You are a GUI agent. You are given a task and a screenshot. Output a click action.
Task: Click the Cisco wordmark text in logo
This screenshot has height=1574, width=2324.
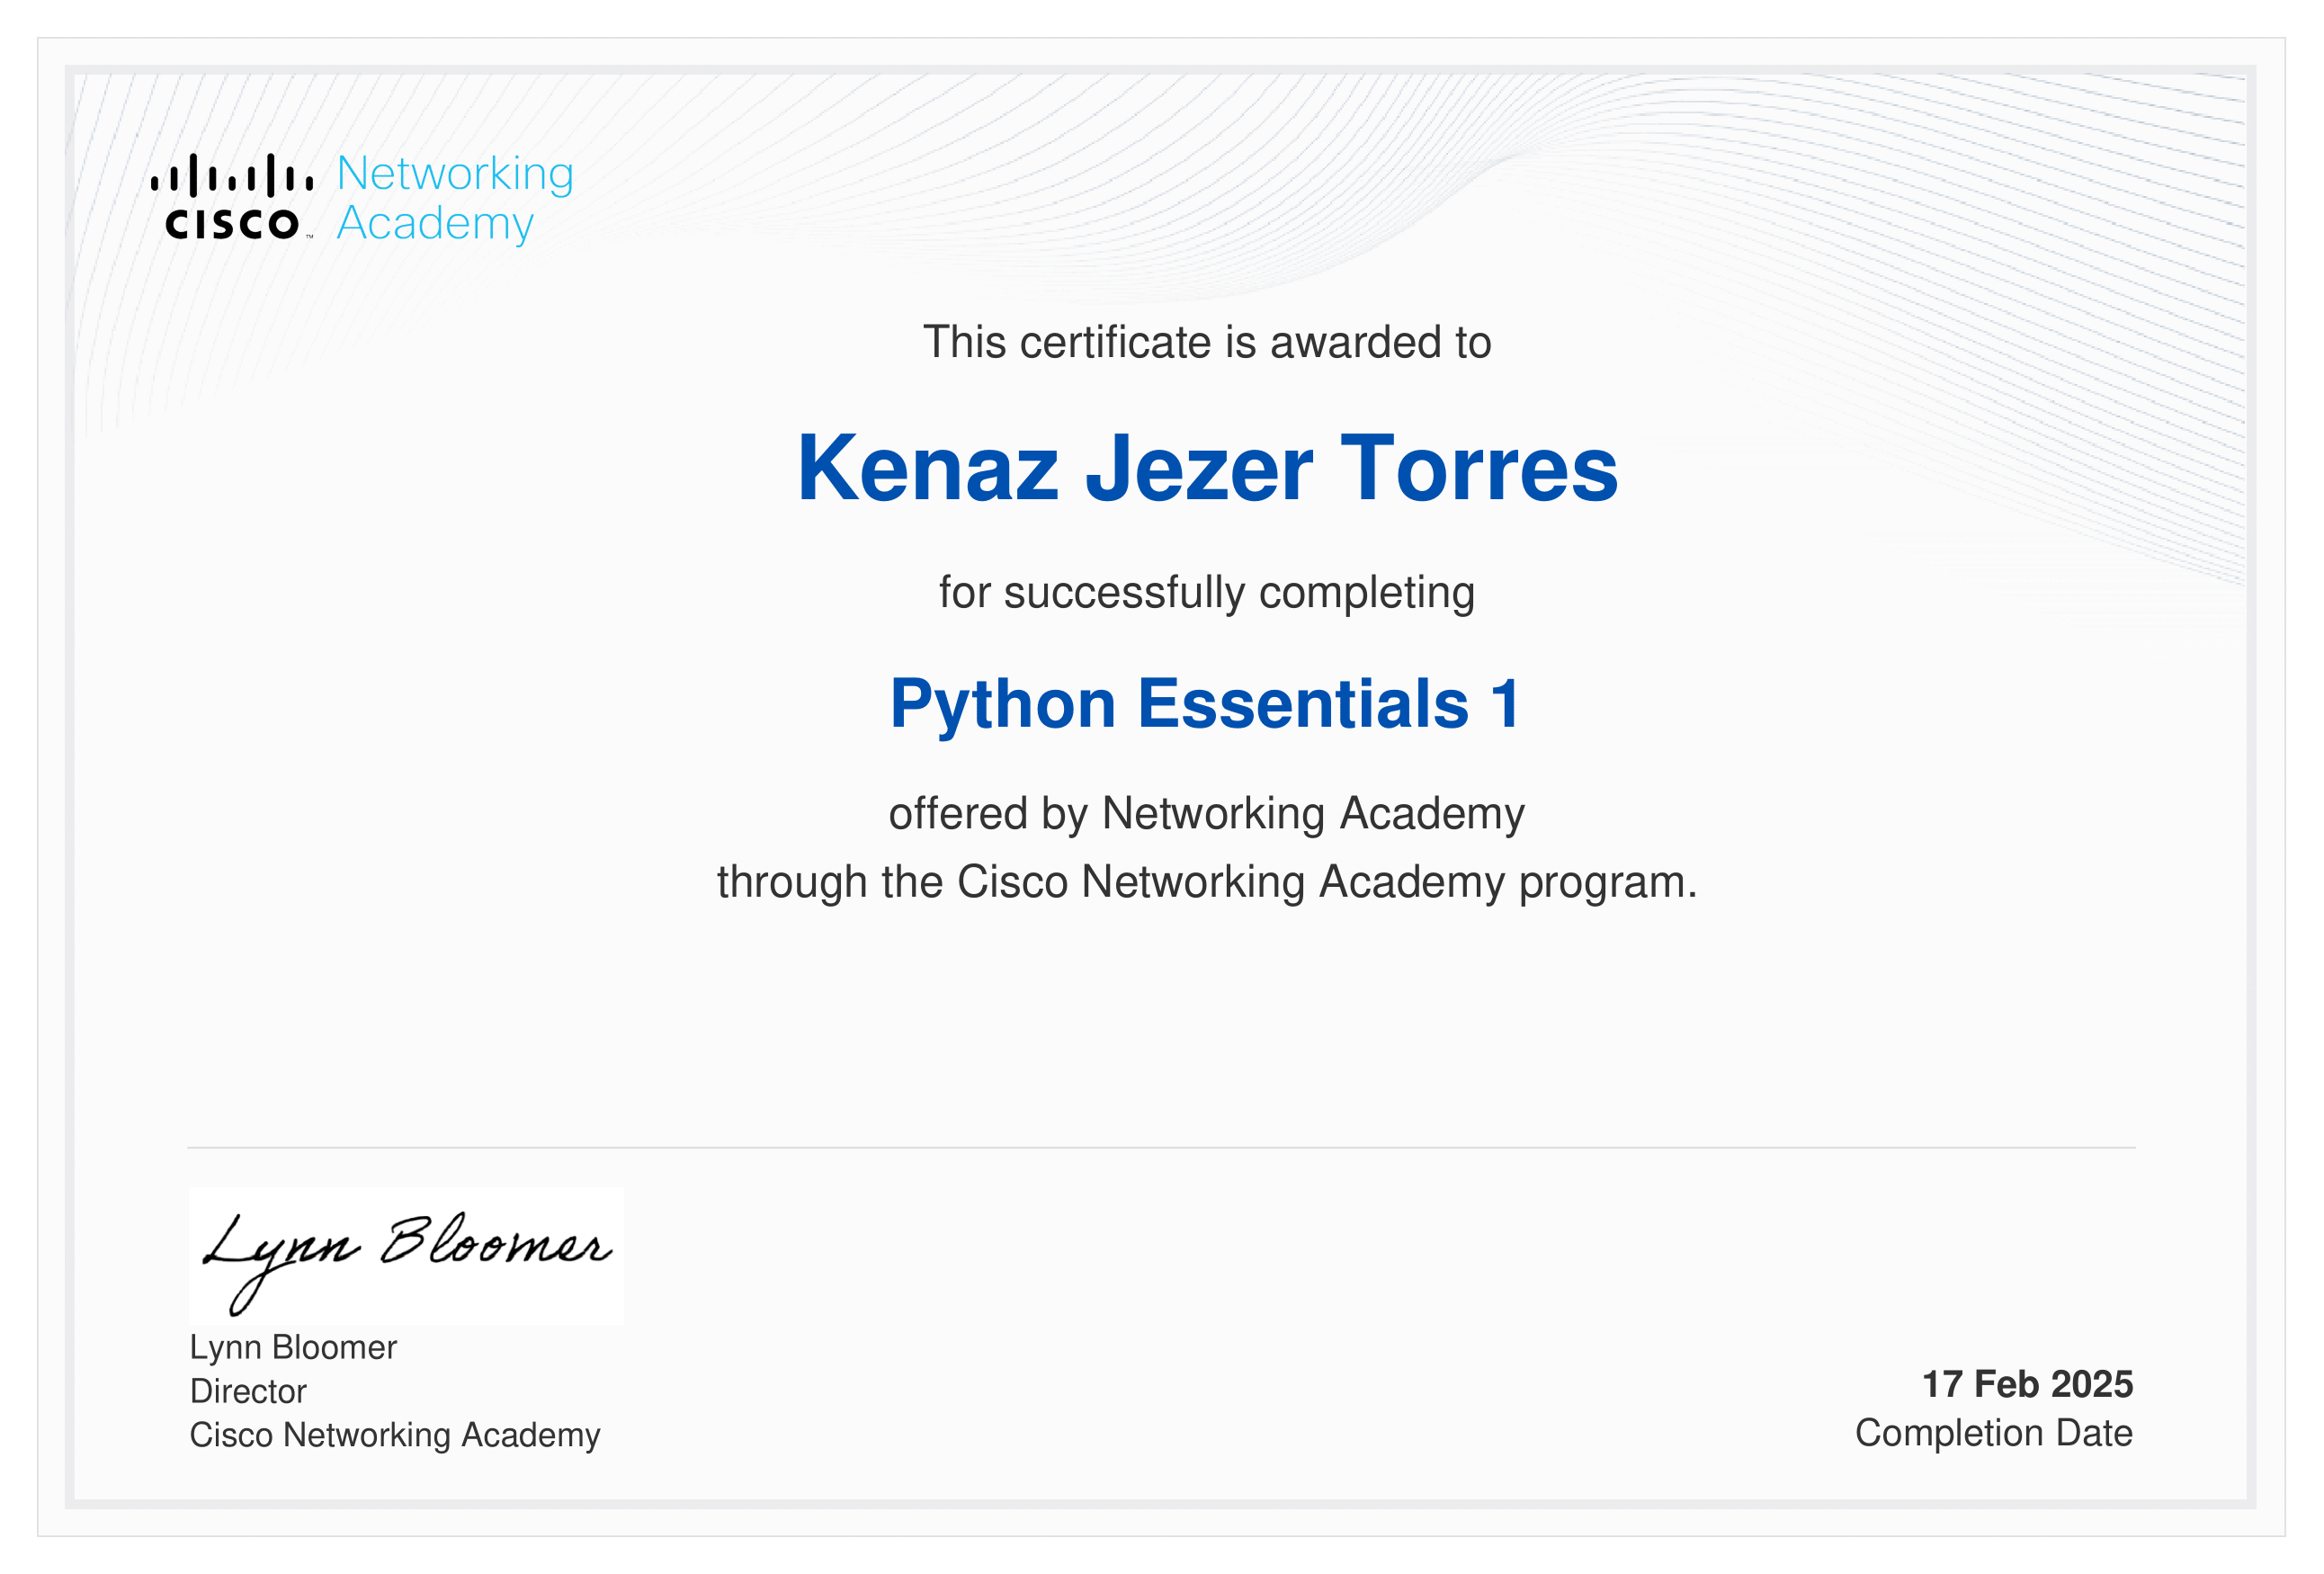point(231,224)
